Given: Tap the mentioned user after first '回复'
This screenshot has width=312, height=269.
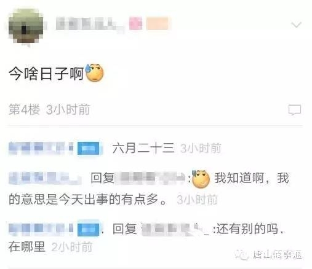Looking at the screenshot, I should pos(151,177).
